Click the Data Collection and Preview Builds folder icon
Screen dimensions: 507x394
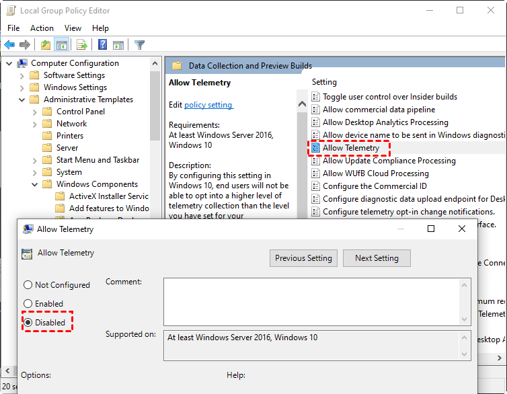[177, 66]
